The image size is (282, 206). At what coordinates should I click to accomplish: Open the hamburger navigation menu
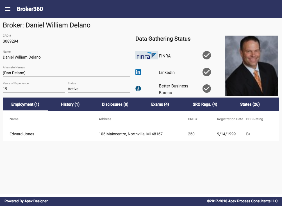tap(8, 9)
